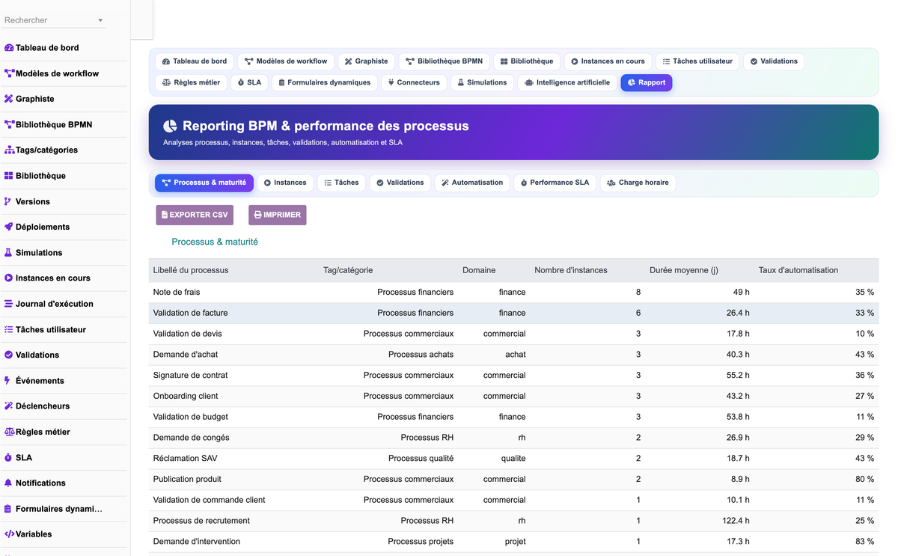Open Connecteurs in top navigation
The image size is (898, 556).
tap(414, 83)
